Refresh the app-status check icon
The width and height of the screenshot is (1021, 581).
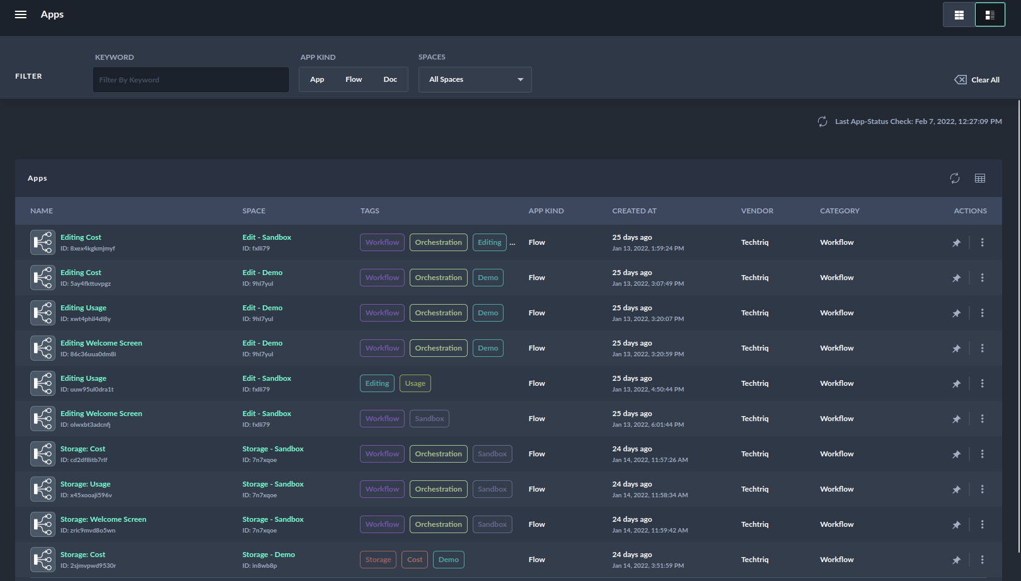[822, 121]
